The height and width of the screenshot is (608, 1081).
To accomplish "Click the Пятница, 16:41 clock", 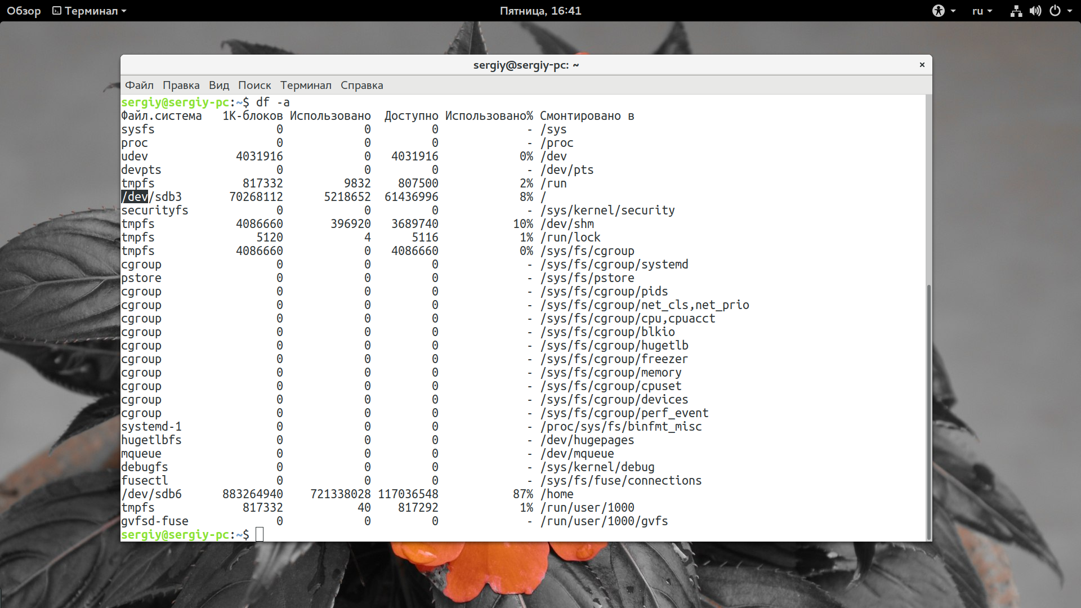I will [x=540, y=11].
